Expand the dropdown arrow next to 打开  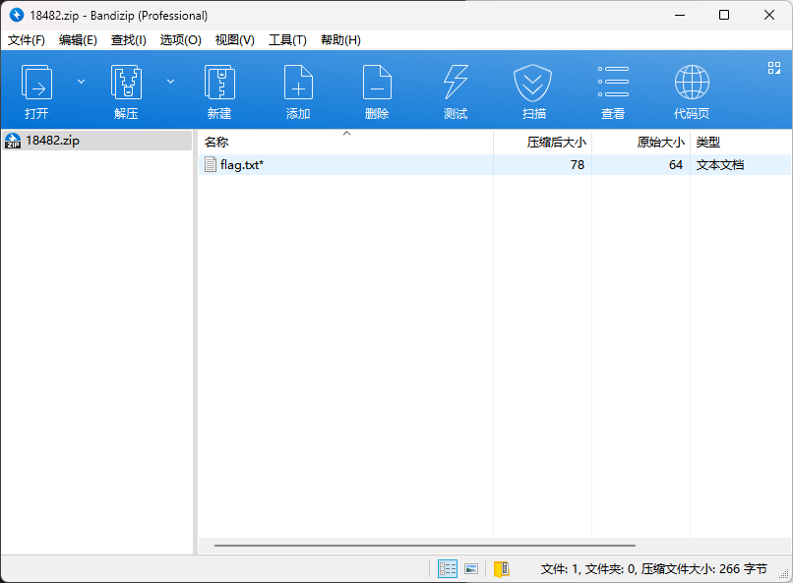click(x=81, y=82)
